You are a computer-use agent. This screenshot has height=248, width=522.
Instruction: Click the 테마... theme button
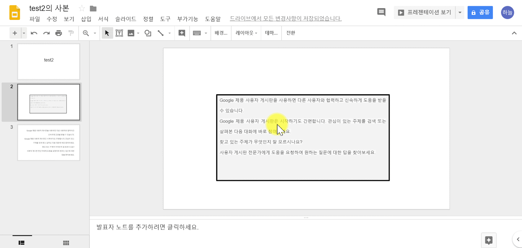(271, 33)
